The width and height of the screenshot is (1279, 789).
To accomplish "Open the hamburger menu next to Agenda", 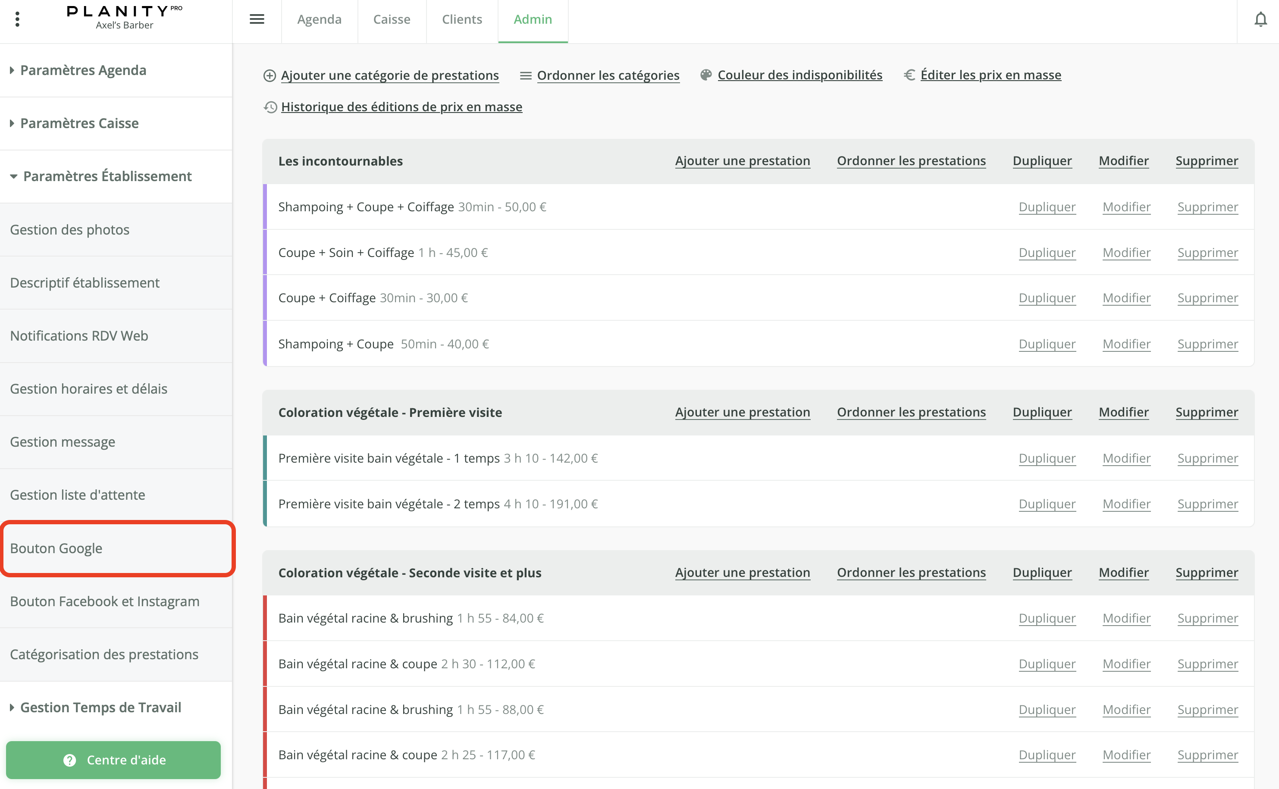I will point(257,19).
